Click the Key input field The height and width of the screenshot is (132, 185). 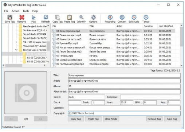(174, 102)
